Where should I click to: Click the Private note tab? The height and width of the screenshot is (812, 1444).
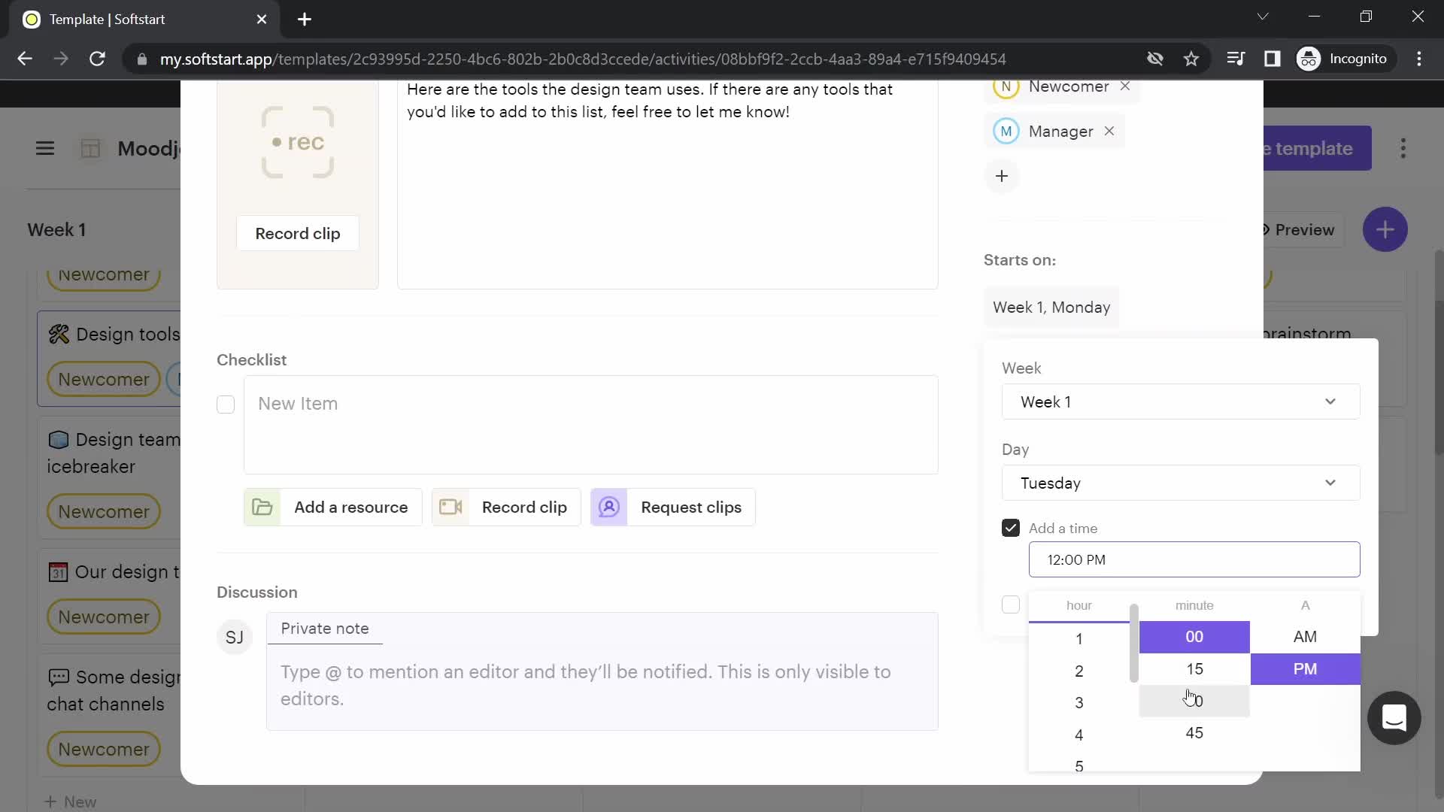326,628
